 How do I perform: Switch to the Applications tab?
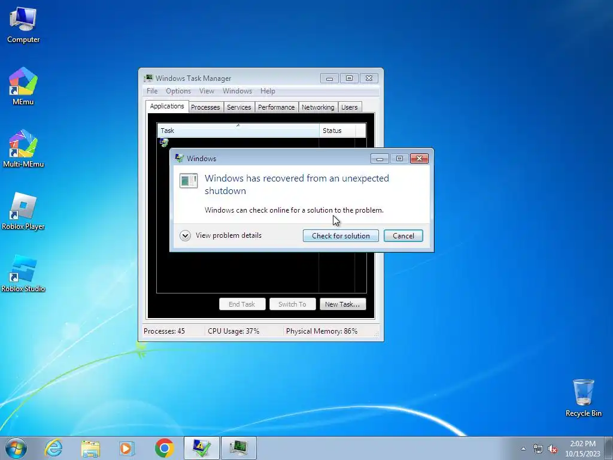167,106
